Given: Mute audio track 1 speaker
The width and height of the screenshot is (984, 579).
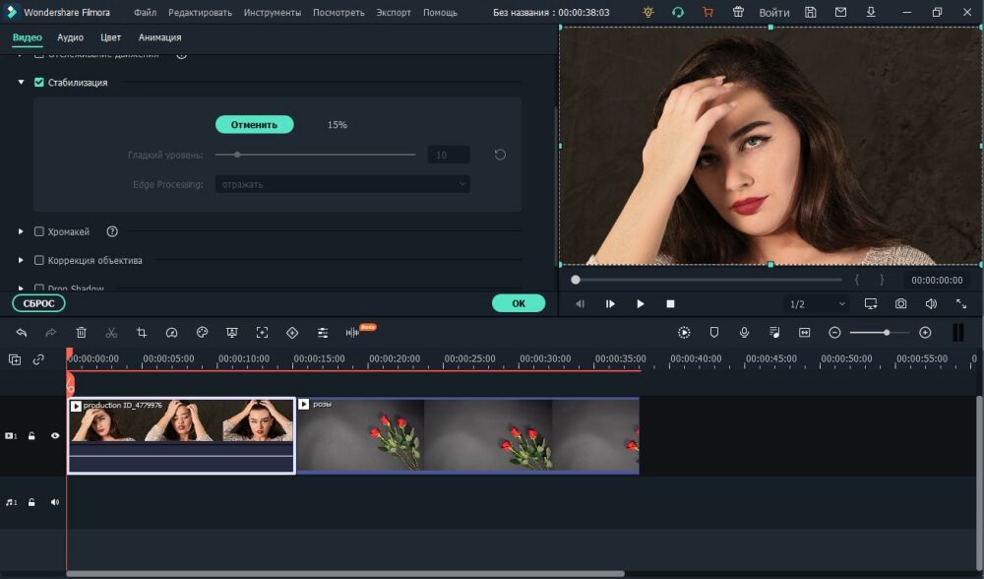Looking at the screenshot, I should coord(54,502).
